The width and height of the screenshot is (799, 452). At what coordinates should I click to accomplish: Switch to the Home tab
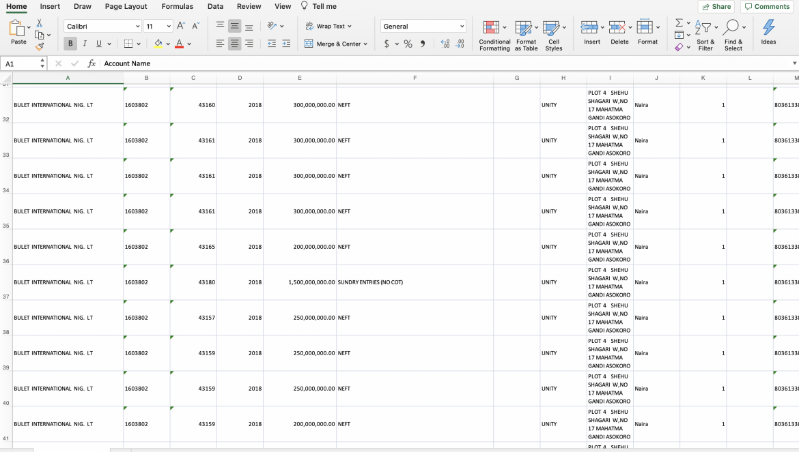coord(16,7)
